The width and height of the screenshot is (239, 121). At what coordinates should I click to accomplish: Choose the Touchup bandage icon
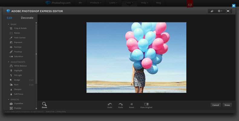click(x=11, y=52)
